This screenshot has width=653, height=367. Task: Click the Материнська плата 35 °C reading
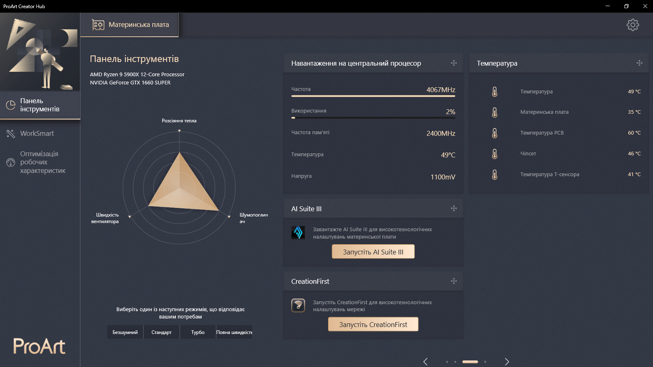(x=634, y=112)
